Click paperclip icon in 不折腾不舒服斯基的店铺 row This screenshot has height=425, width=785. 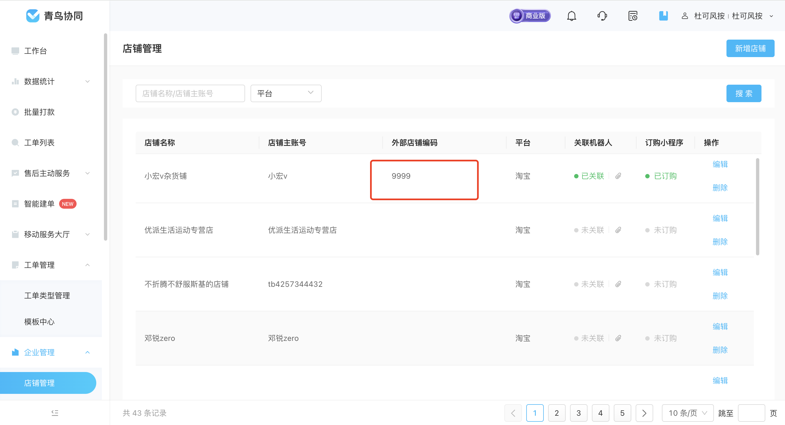point(618,284)
